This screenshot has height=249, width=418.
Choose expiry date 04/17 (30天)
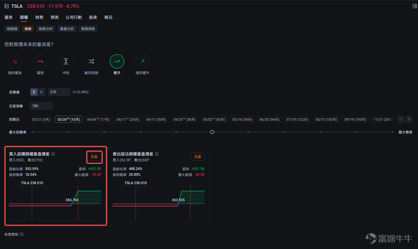(x=156, y=119)
